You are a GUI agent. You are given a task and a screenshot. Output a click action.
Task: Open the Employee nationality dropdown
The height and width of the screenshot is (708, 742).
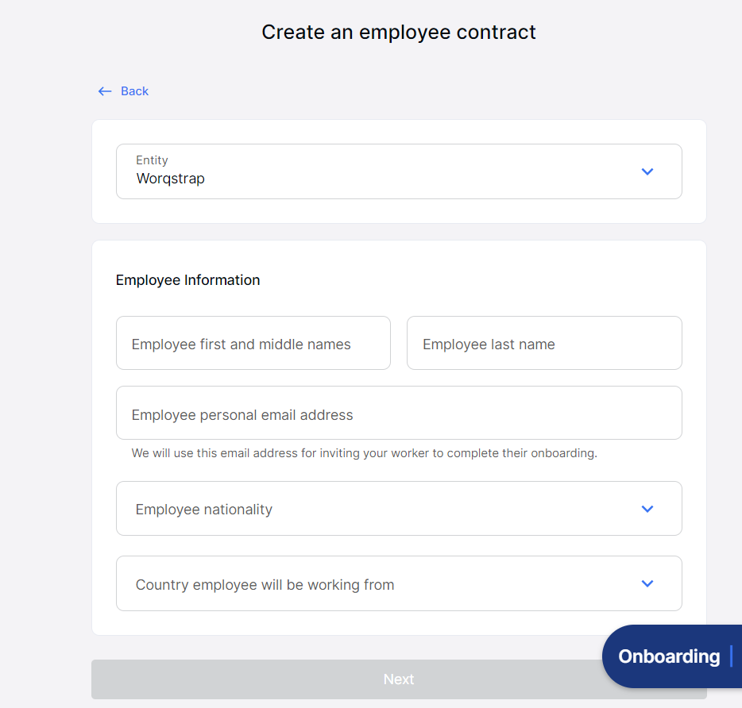point(381,509)
